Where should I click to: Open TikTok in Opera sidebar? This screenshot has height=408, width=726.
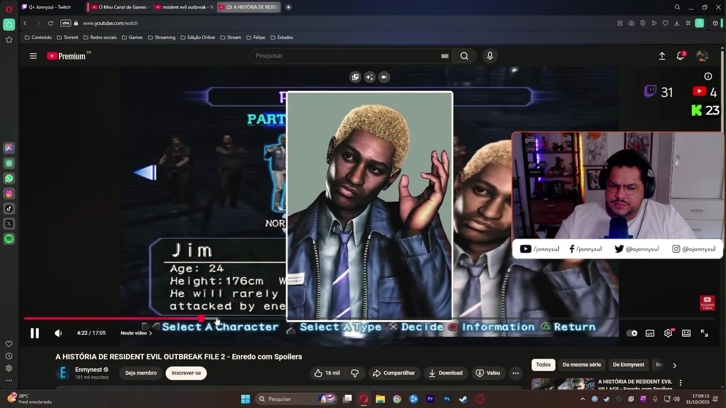coord(9,209)
